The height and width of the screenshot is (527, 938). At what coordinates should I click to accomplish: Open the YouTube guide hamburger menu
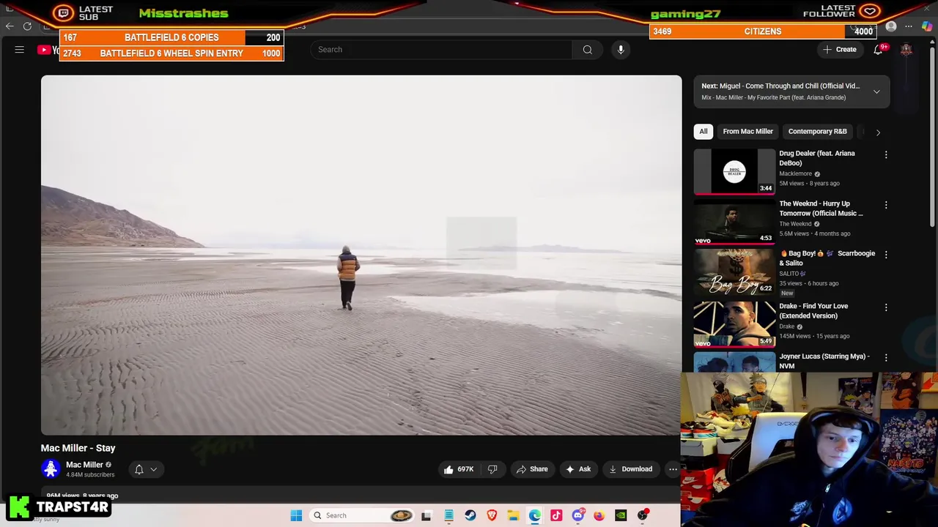20,50
